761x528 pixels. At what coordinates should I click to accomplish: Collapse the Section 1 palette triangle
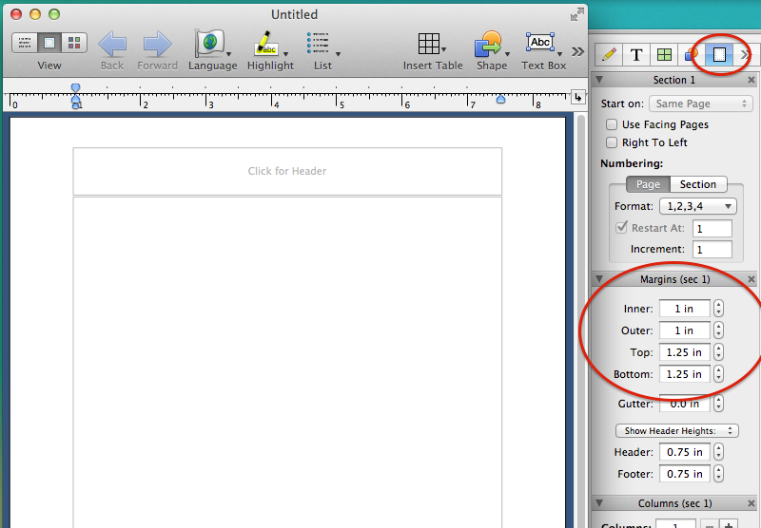pyautogui.click(x=599, y=80)
